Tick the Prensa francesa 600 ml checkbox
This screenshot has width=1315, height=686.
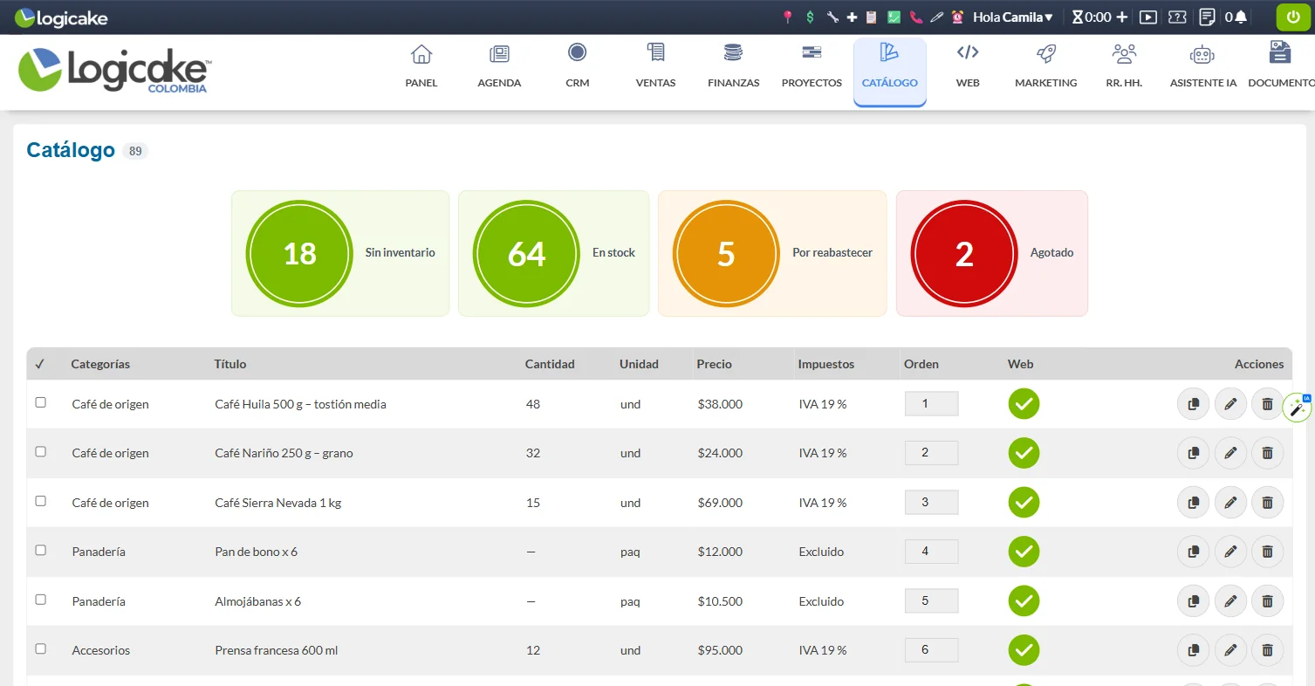(x=40, y=648)
